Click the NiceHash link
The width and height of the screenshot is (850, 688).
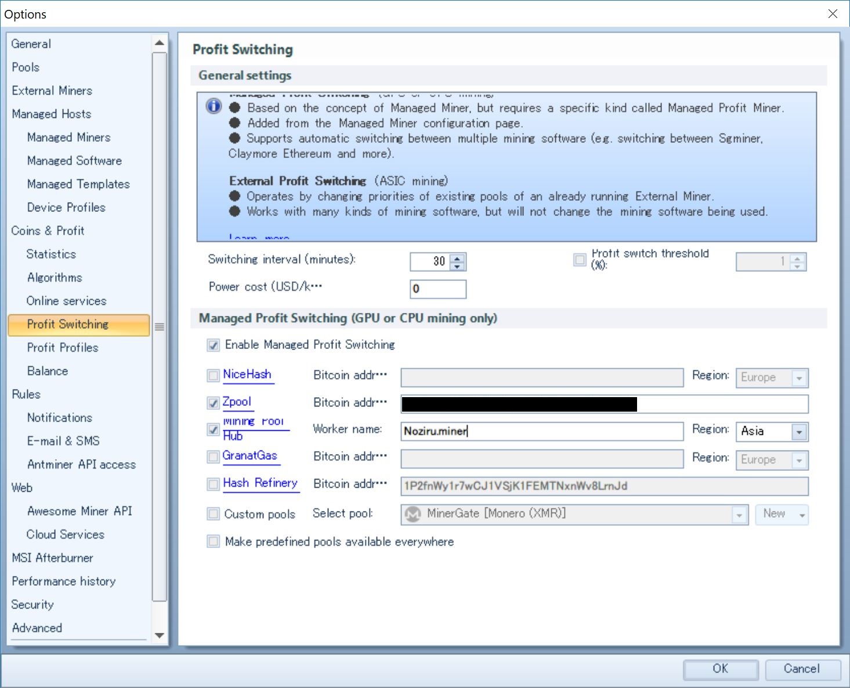(x=247, y=374)
